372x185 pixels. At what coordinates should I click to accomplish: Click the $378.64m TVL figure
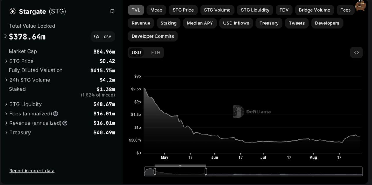[27, 37]
